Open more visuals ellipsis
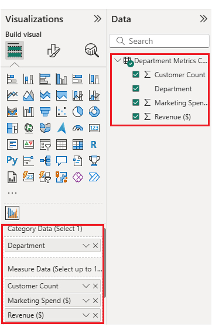Screen dimensions: 212x334 point(12,193)
